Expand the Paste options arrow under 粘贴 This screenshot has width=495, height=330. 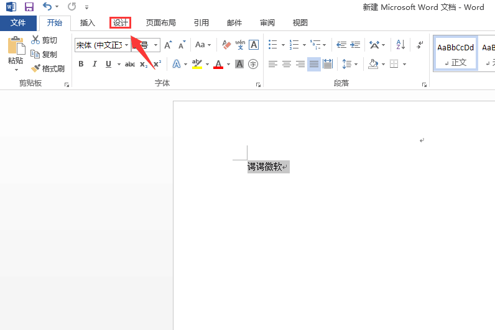click(x=16, y=70)
